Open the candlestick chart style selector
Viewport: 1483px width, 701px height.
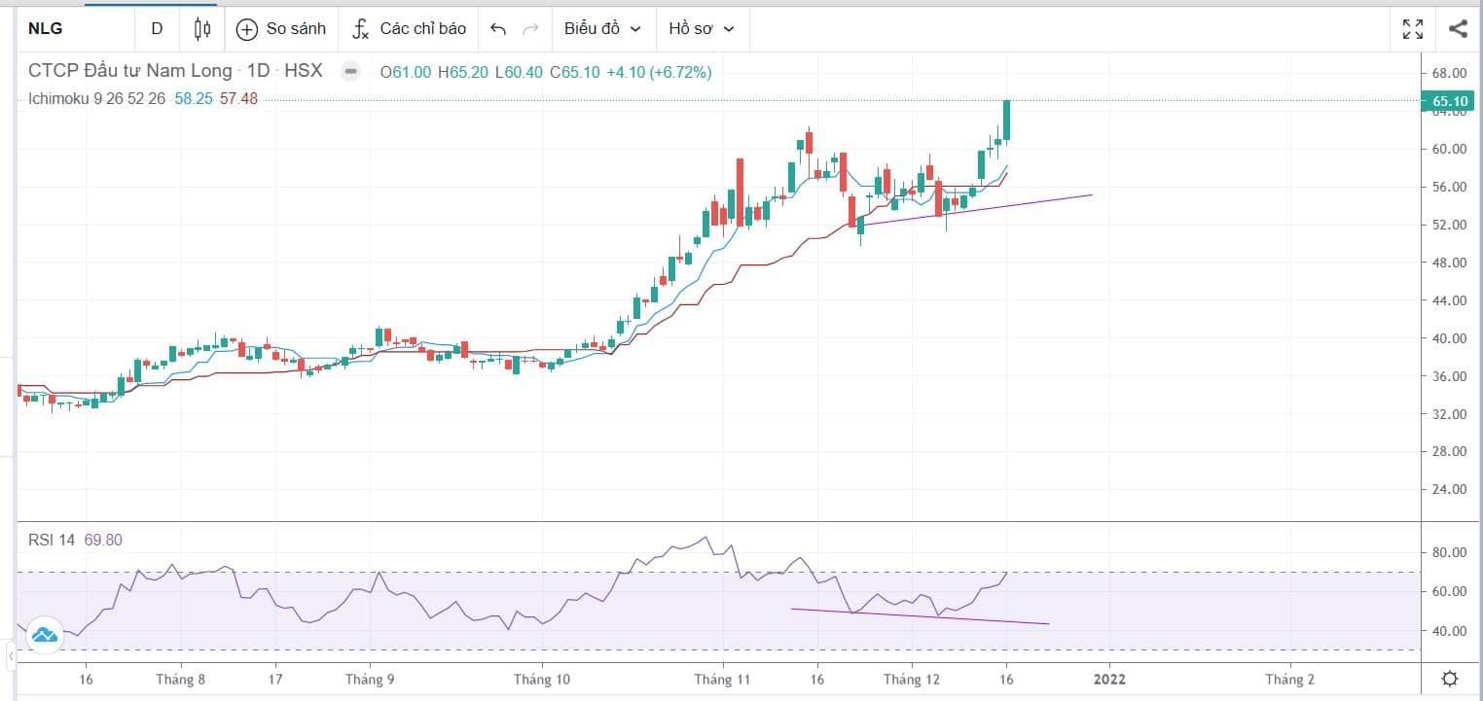click(x=202, y=28)
